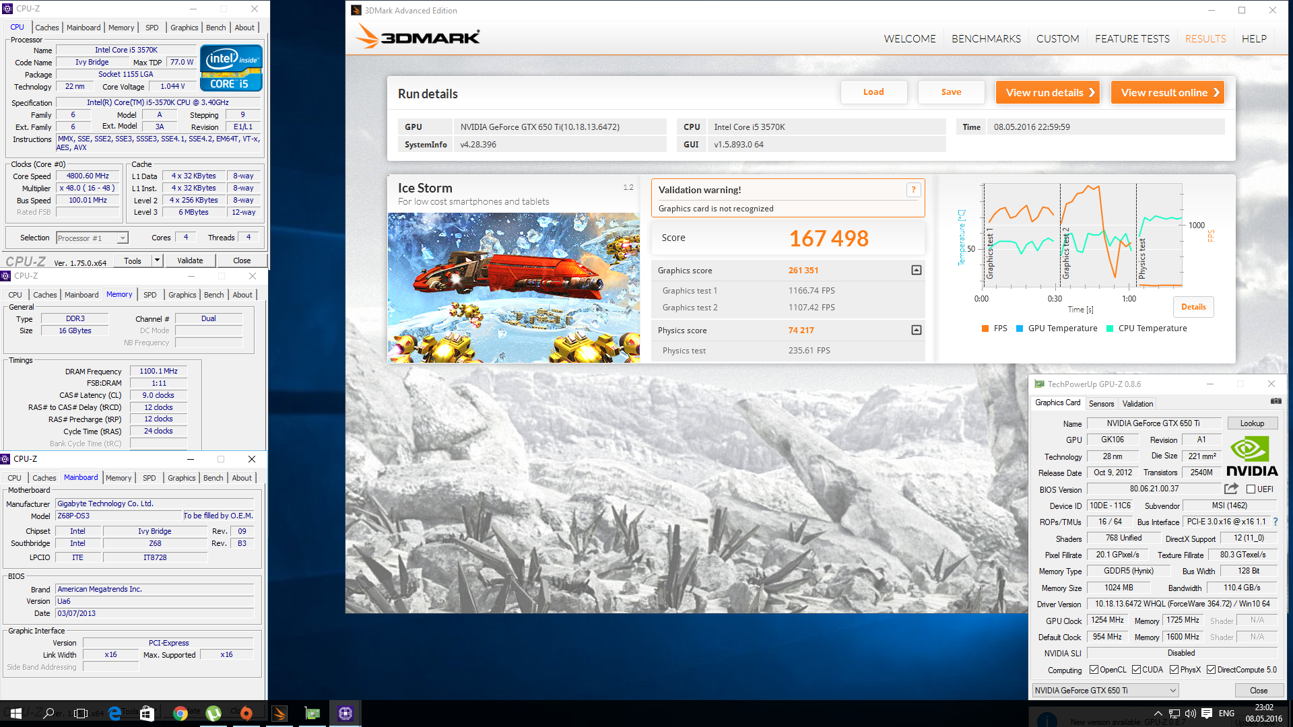Click the Details button under the chart
The image size is (1293, 727).
tap(1193, 307)
